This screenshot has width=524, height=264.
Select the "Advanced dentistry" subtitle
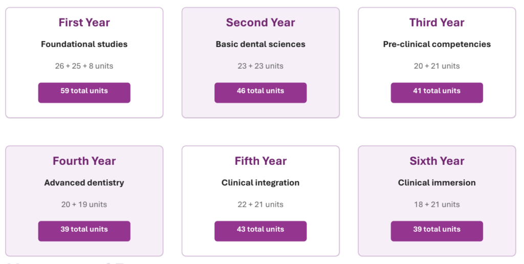[84, 183]
